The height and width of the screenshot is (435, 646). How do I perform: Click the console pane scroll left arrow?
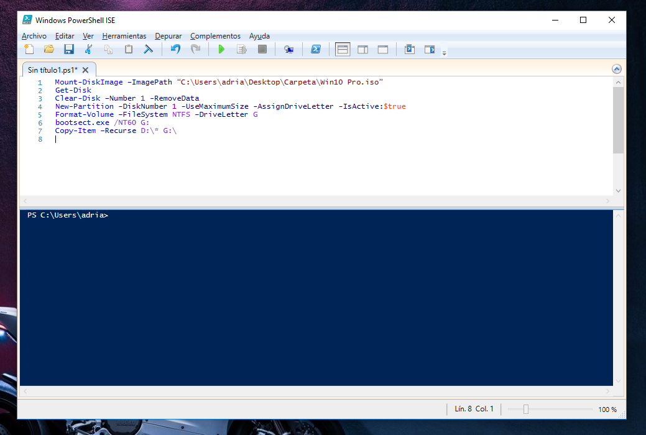coord(25,391)
